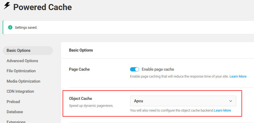Follow Learn More link under page cache
254x123 pixels.
coord(238,76)
